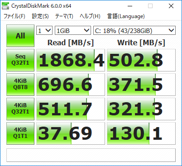Click the empty comment field at bottom
Screen dimensions: 182x166
tap(91, 155)
